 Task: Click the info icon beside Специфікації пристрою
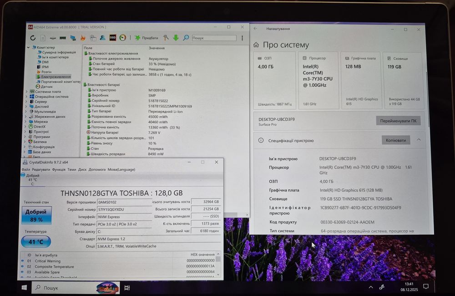pyautogui.click(x=261, y=140)
